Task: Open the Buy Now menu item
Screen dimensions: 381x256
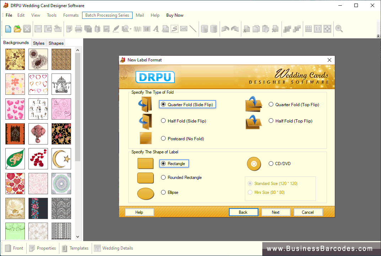Action: click(175, 15)
